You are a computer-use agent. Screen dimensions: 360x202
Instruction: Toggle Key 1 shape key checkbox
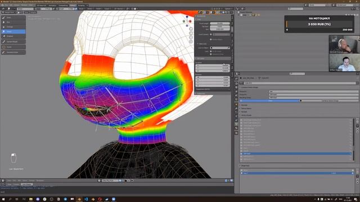click(353, 173)
